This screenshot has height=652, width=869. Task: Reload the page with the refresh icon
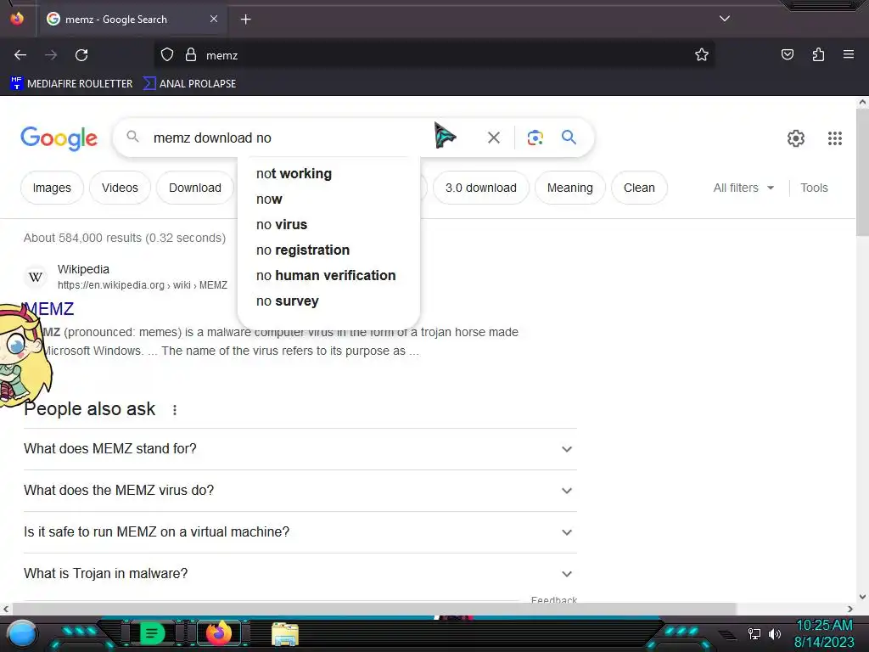[81, 55]
